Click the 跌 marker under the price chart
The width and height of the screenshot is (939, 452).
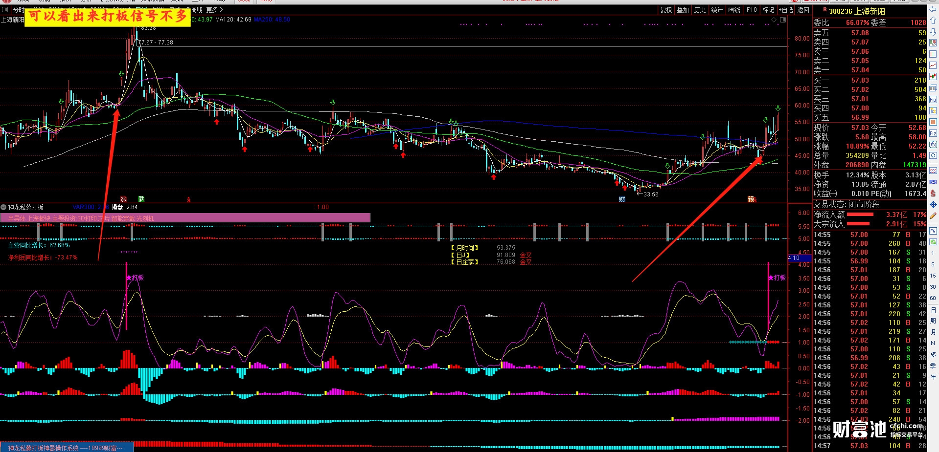(141, 199)
